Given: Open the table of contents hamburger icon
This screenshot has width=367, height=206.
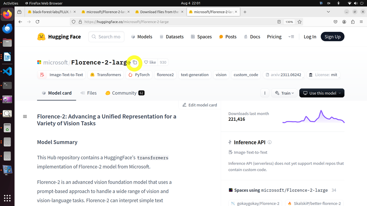Looking at the screenshot, I should 25,117.
